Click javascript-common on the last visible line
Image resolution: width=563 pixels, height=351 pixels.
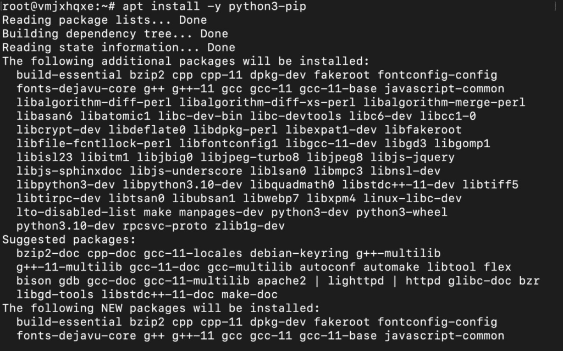point(444,336)
